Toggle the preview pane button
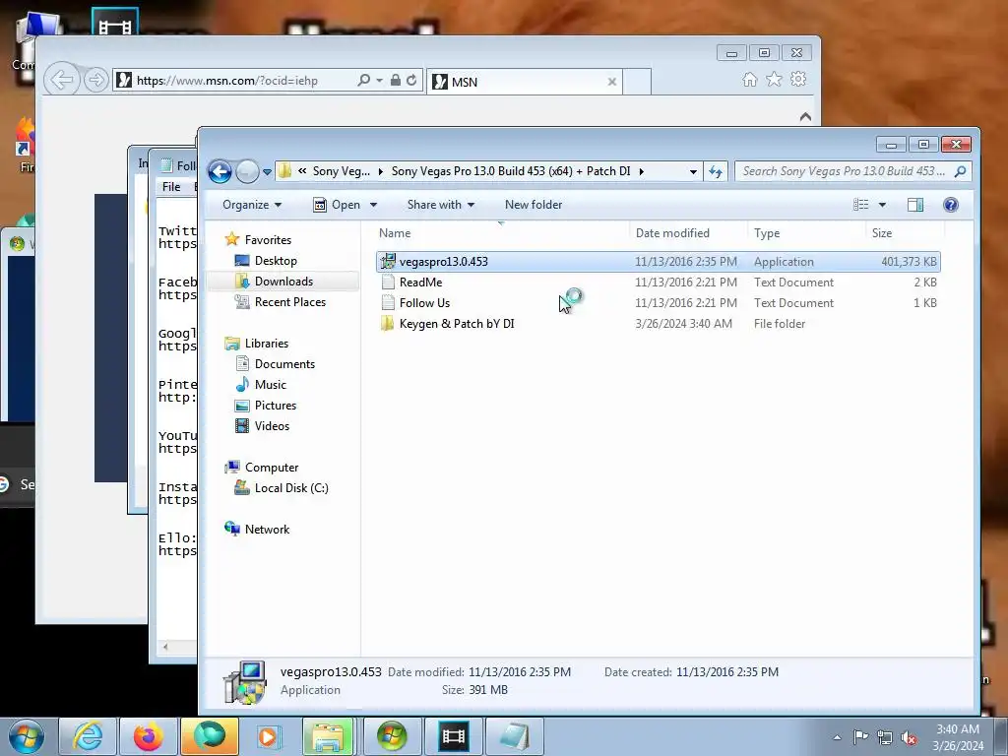The width and height of the screenshot is (1008, 756). pos(915,205)
